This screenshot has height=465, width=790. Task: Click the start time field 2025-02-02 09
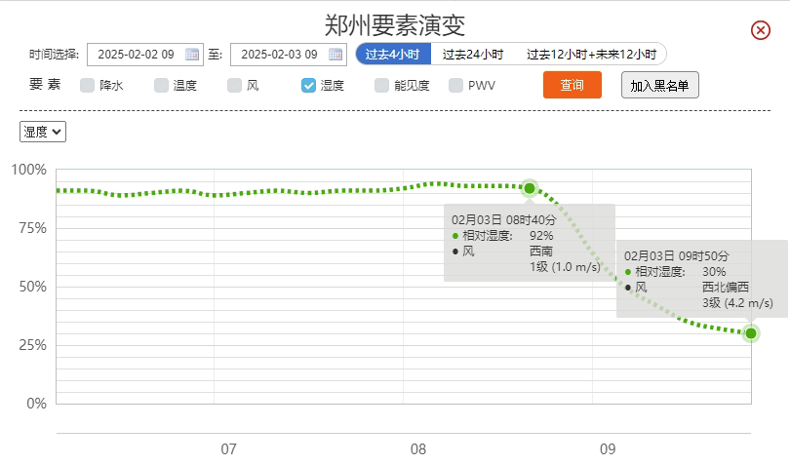(135, 55)
